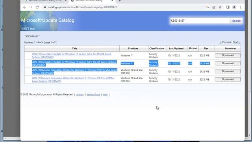Open Chrome three-dot menu
Image resolution: width=252 pixels, height=142 pixels.
241,7
